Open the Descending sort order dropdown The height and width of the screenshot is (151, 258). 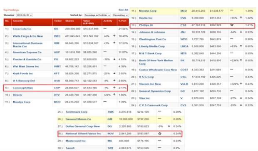pos(120,15)
